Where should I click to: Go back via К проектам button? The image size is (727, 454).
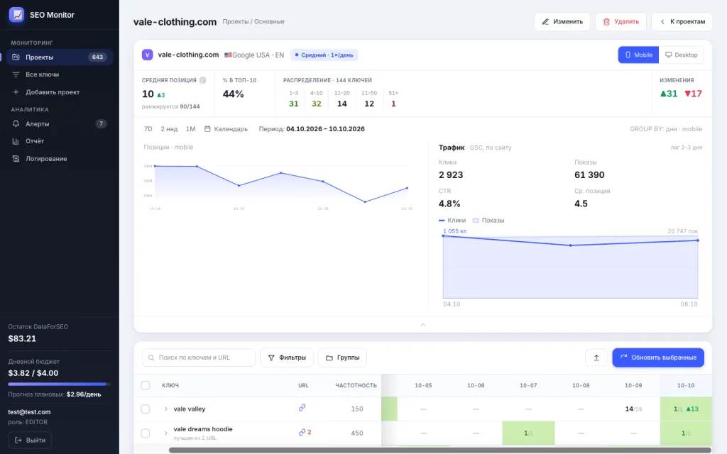coord(682,22)
